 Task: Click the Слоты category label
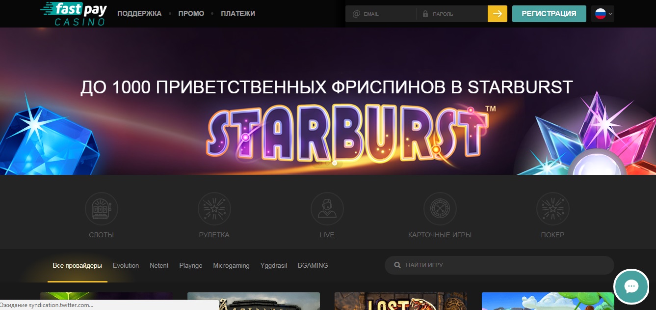point(102,235)
